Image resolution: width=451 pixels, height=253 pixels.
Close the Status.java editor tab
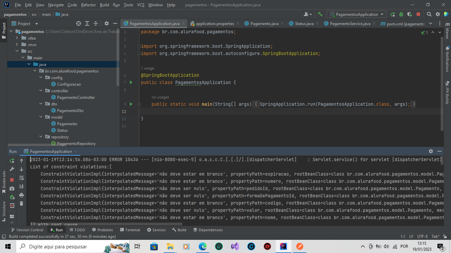pos(317,24)
